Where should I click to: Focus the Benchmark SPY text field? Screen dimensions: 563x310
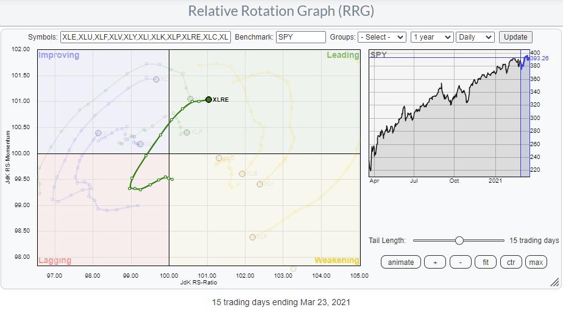300,37
